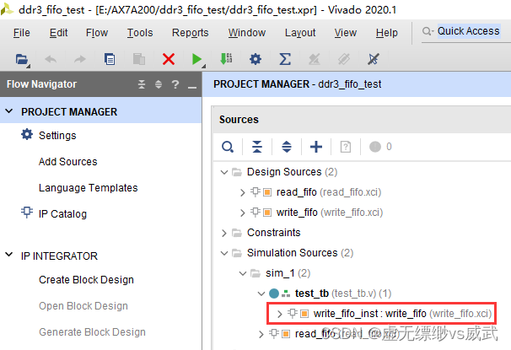Expand all in Flow Navigator header

[x=159, y=84]
